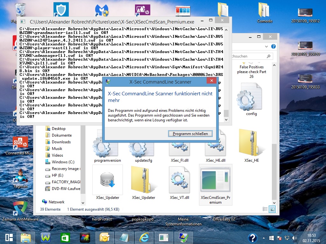
Task: Open the Tagman desktop shortcut
Action: pos(20,179)
